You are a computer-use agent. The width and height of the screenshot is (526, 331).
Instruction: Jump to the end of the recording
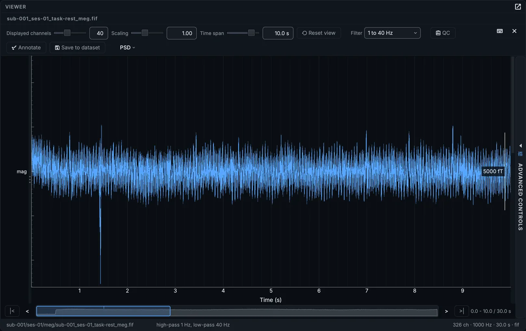[461, 311]
